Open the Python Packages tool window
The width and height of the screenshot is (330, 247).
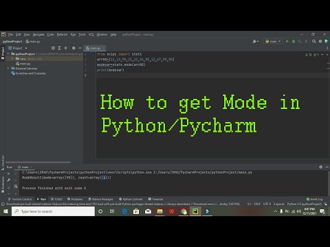click(x=101, y=199)
